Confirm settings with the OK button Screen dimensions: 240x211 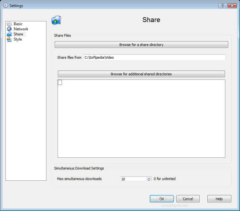[162, 199]
